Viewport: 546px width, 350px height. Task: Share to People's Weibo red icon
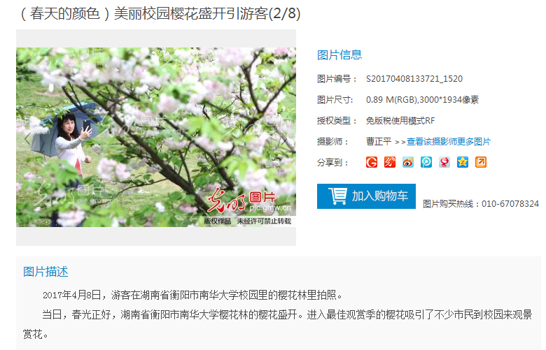[x=390, y=162]
